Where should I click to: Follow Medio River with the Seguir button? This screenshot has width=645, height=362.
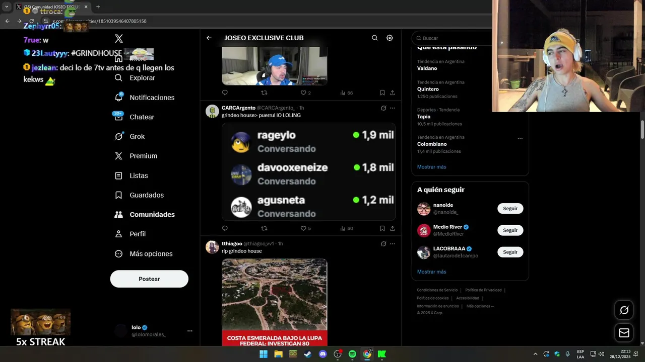click(510, 230)
